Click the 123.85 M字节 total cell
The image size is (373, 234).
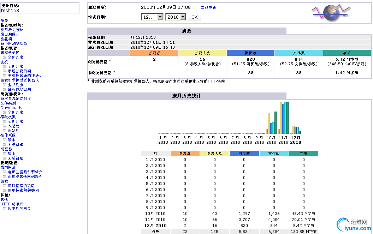pos(303,232)
